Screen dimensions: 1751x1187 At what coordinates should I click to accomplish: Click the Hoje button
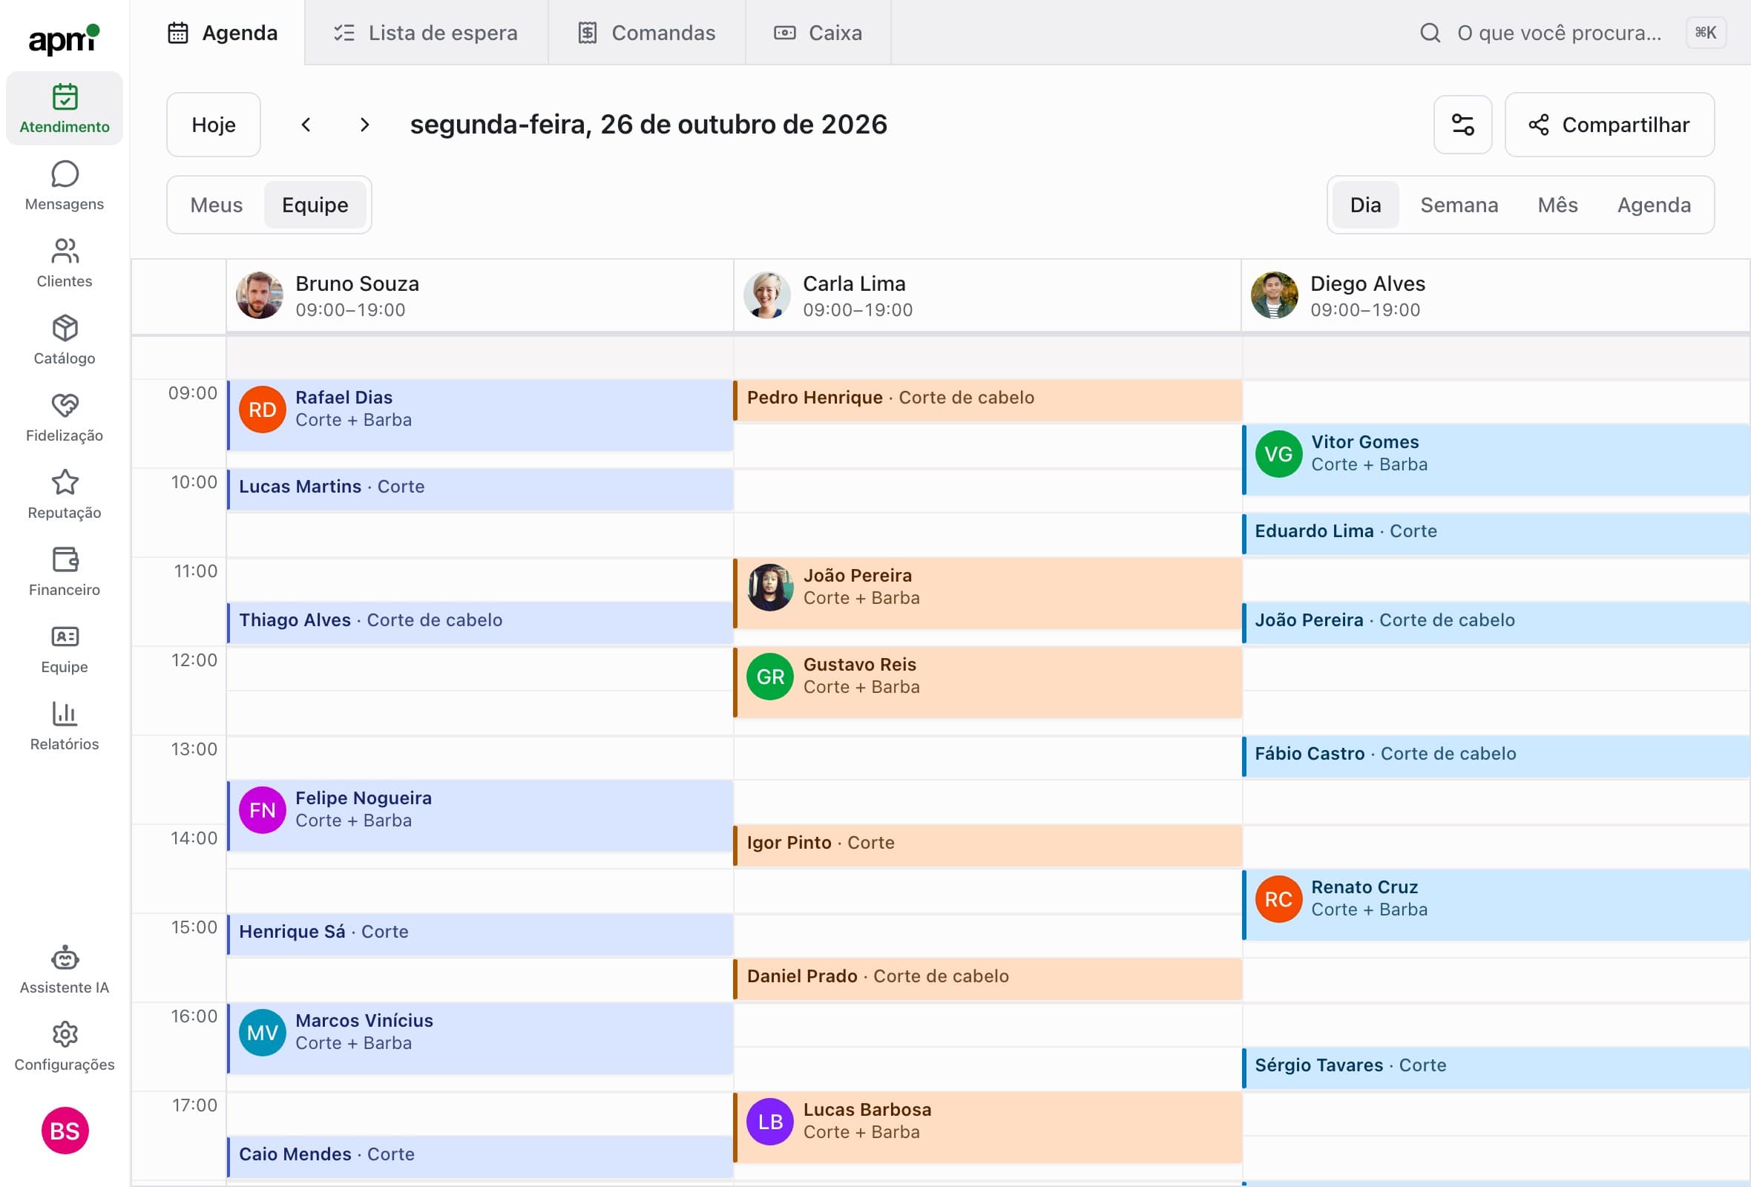pos(213,125)
